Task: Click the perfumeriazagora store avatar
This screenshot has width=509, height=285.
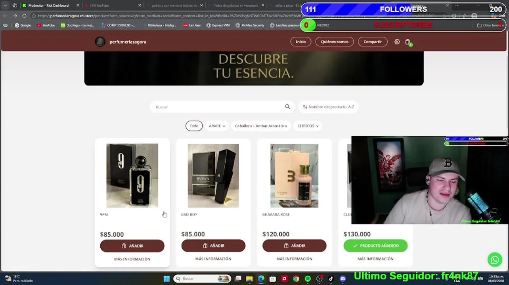Action: coord(100,42)
